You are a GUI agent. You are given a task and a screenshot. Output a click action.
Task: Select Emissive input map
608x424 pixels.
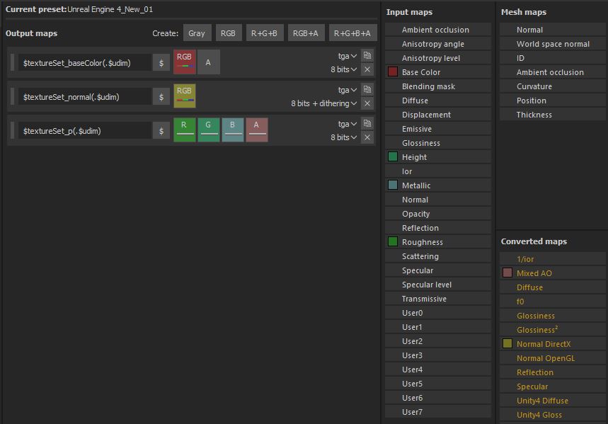coord(438,129)
